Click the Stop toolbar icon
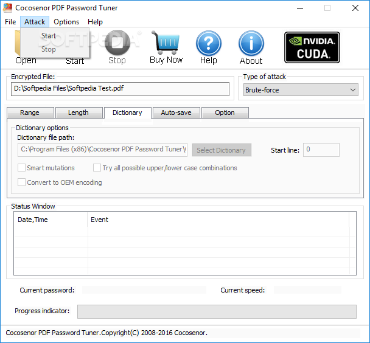 (117, 43)
